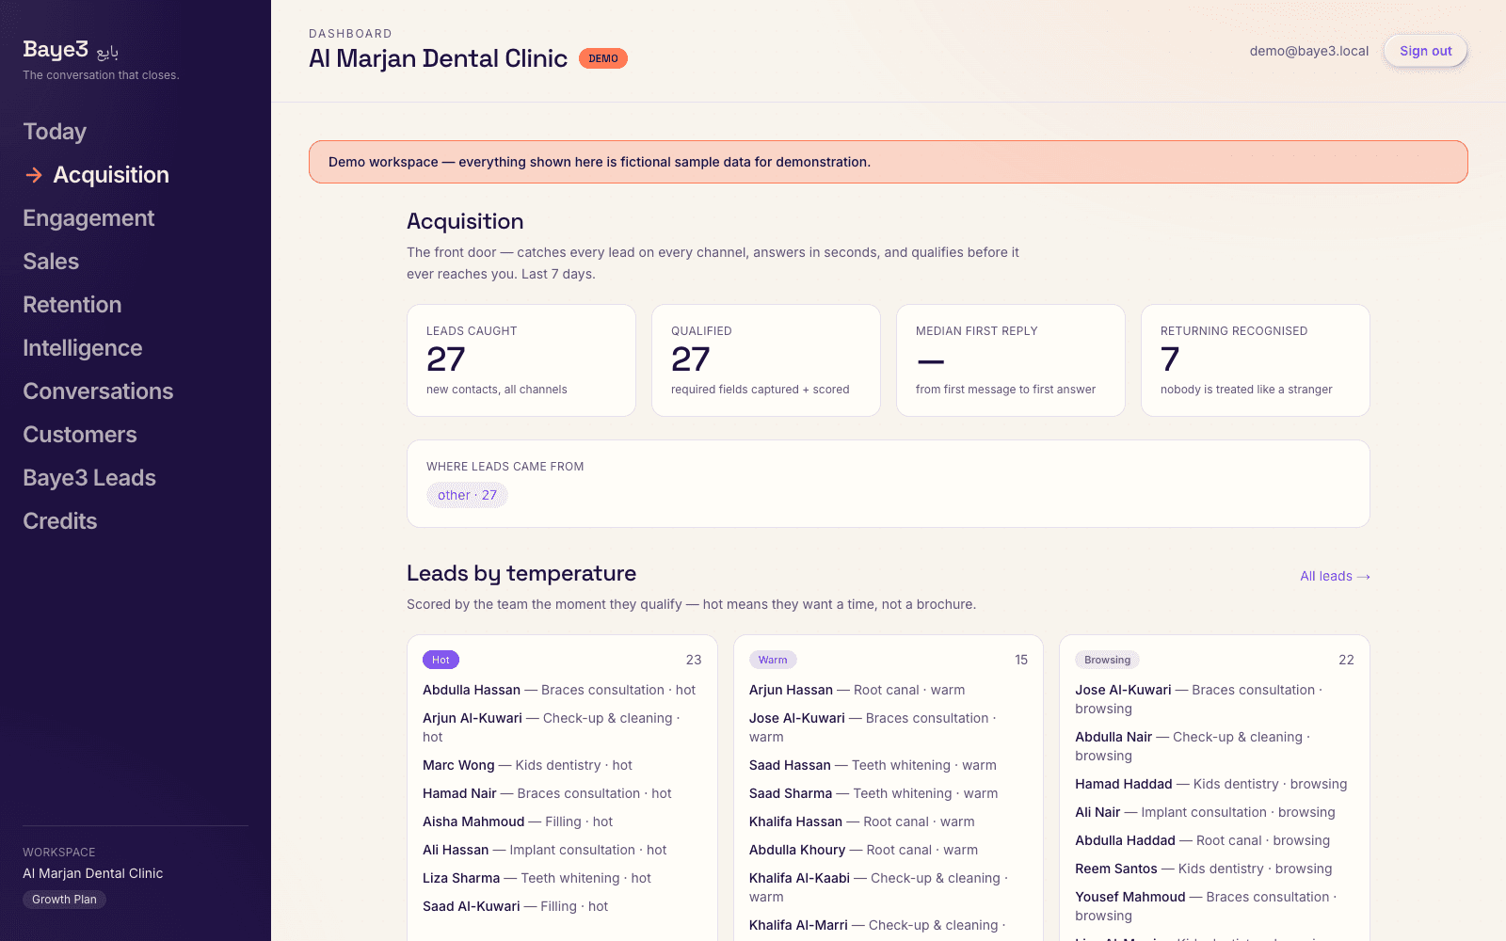Click the Browsing column count "22"

[x=1346, y=660]
